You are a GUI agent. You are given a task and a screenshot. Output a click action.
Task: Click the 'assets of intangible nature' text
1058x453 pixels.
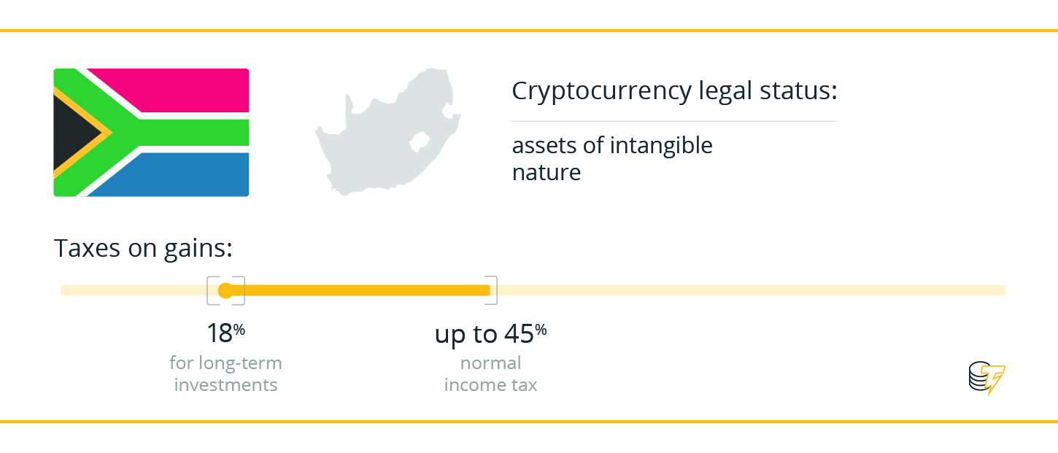pyautogui.click(x=612, y=158)
